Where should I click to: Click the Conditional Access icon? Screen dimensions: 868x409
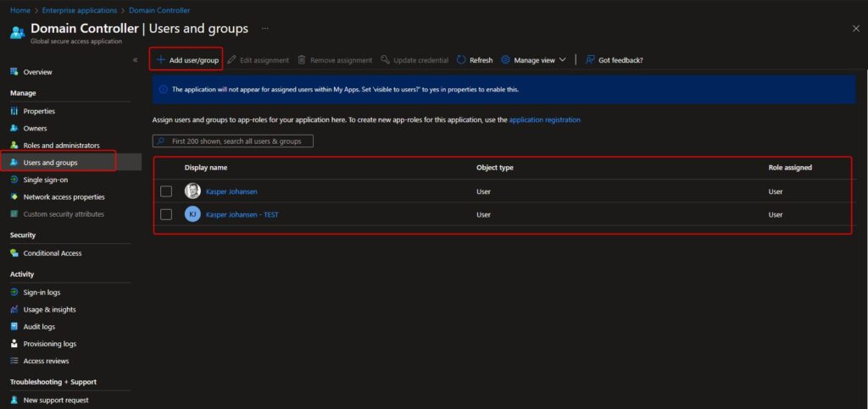coord(14,253)
